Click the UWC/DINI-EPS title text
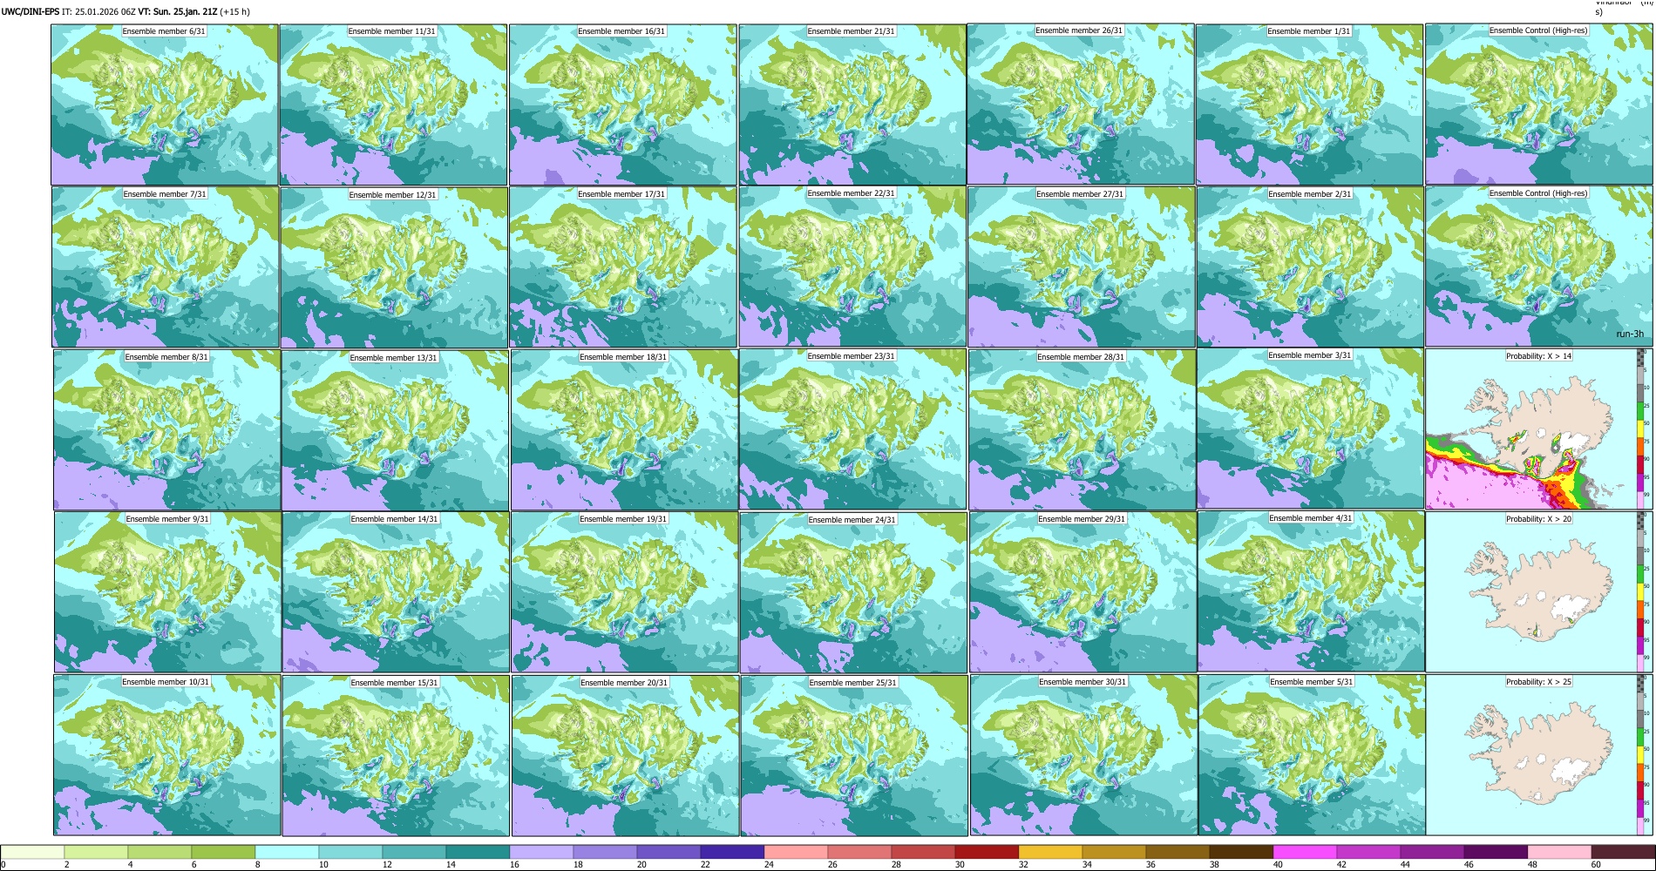This screenshot has height=871, width=1656. point(30,12)
